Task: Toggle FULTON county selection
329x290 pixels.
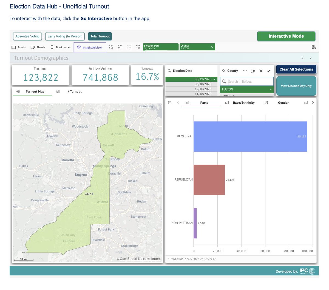Action: tap(247, 89)
